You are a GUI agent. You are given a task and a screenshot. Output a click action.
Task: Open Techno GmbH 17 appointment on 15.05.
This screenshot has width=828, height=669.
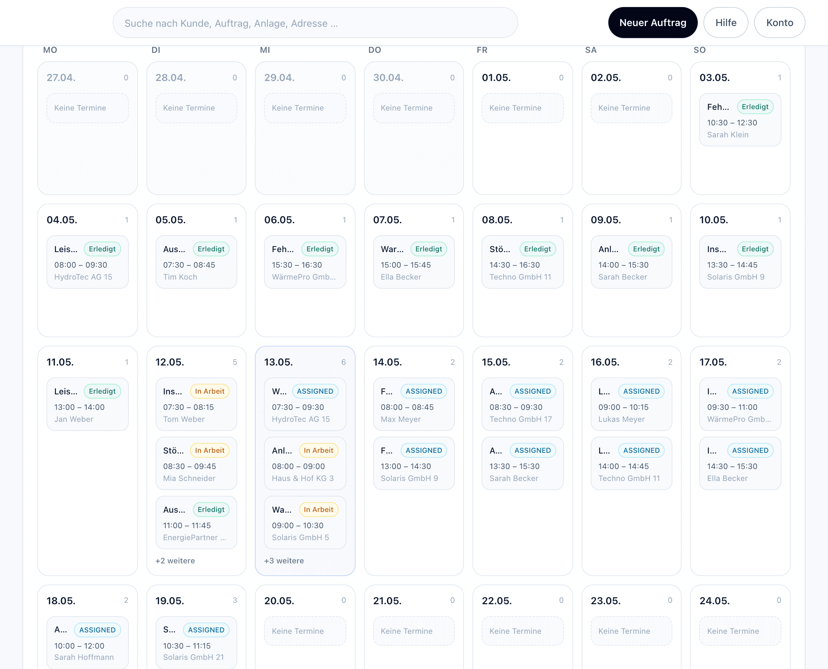coord(522,404)
